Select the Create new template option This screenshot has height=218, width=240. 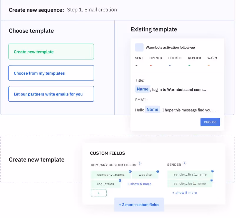pyautogui.click(x=51, y=51)
